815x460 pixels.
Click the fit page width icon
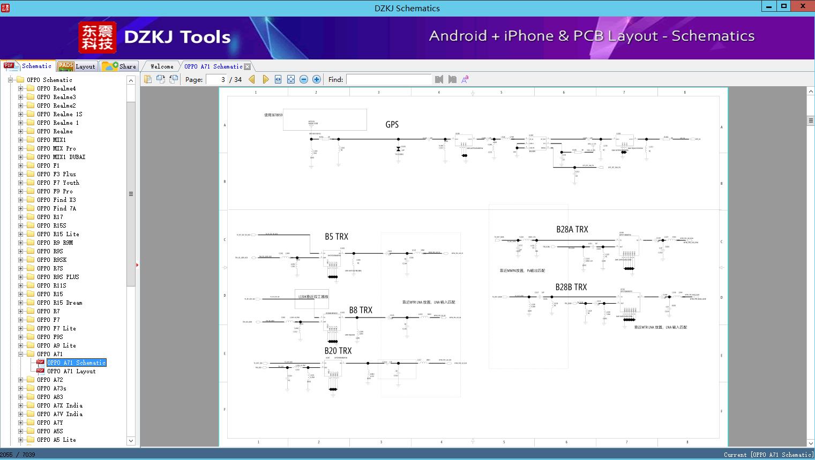[x=278, y=79]
